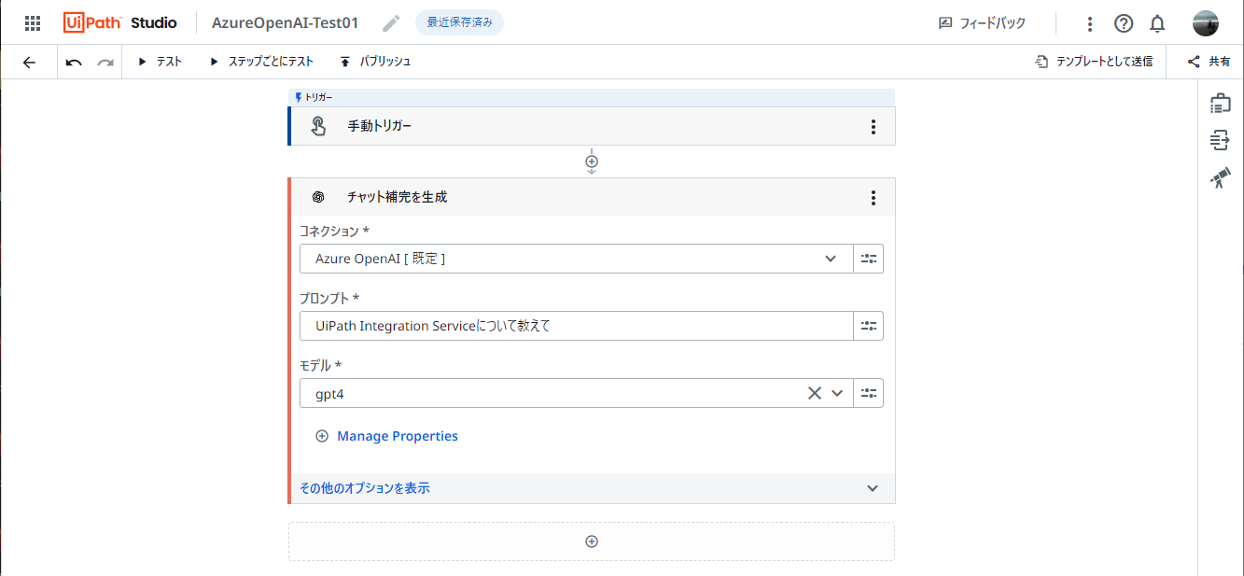Click into the プロンプト input field
This screenshot has width=1244, height=576.
point(577,326)
